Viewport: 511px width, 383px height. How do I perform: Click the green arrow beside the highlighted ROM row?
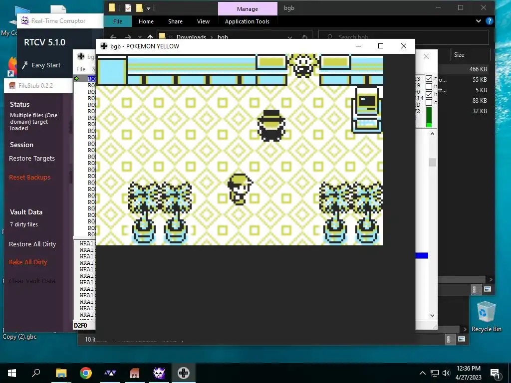click(x=77, y=78)
